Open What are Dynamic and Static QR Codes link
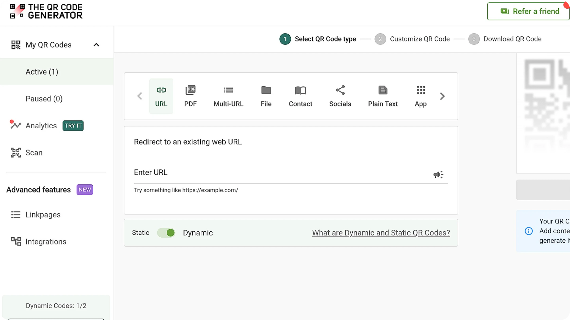 click(381, 233)
